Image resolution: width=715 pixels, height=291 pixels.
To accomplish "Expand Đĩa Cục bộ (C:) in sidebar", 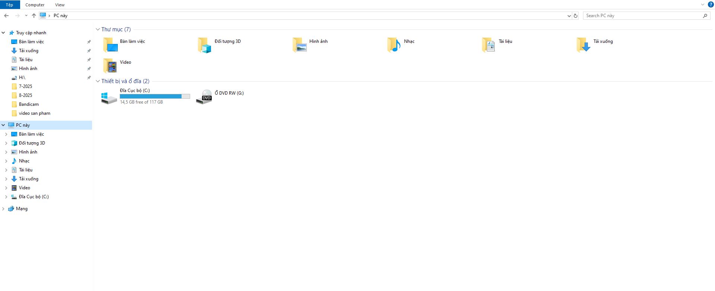I will pos(6,197).
